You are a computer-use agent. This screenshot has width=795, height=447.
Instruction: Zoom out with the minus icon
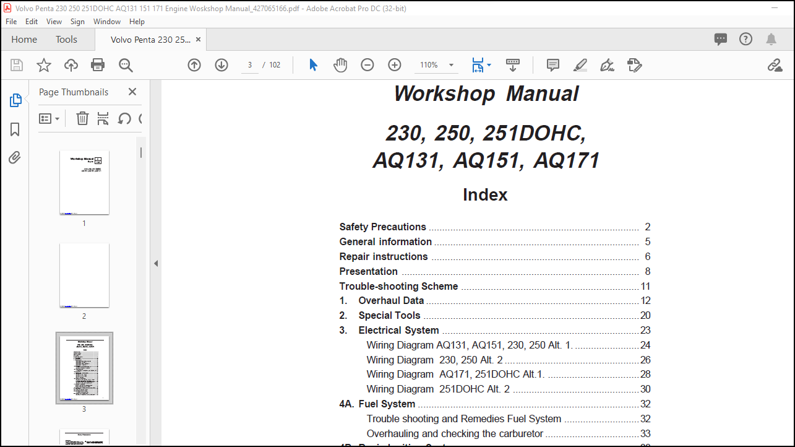(367, 65)
